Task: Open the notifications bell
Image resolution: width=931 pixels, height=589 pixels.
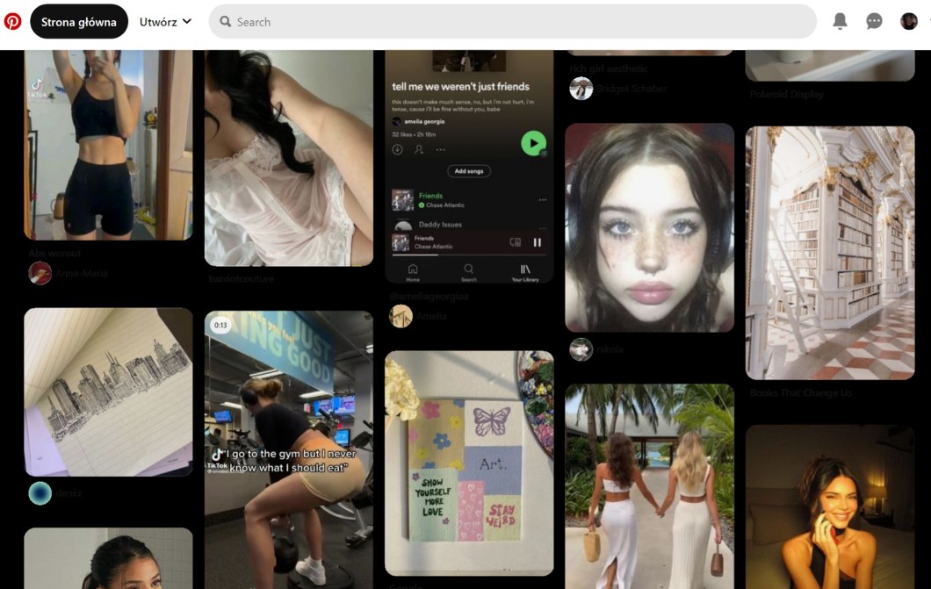Action: (841, 21)
